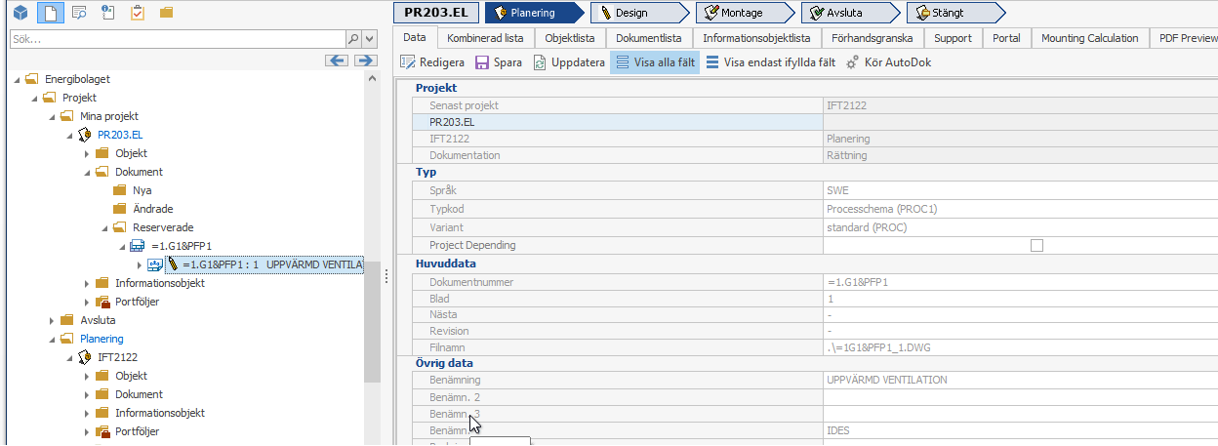Select Informationsobjekt under PR203.EL

[x=160, y=283]
